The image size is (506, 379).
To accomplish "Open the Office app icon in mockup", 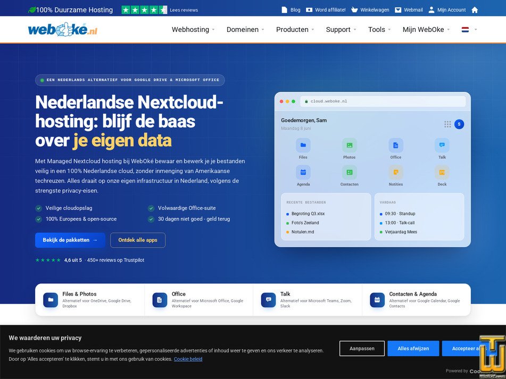I will [396, 145].
